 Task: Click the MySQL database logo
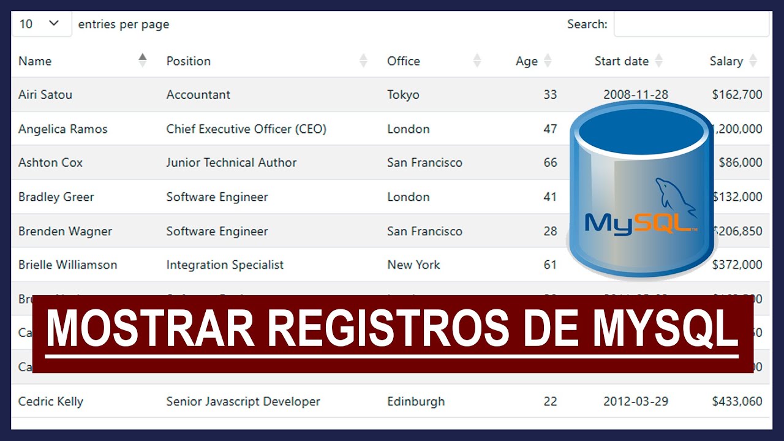[641, 190]
